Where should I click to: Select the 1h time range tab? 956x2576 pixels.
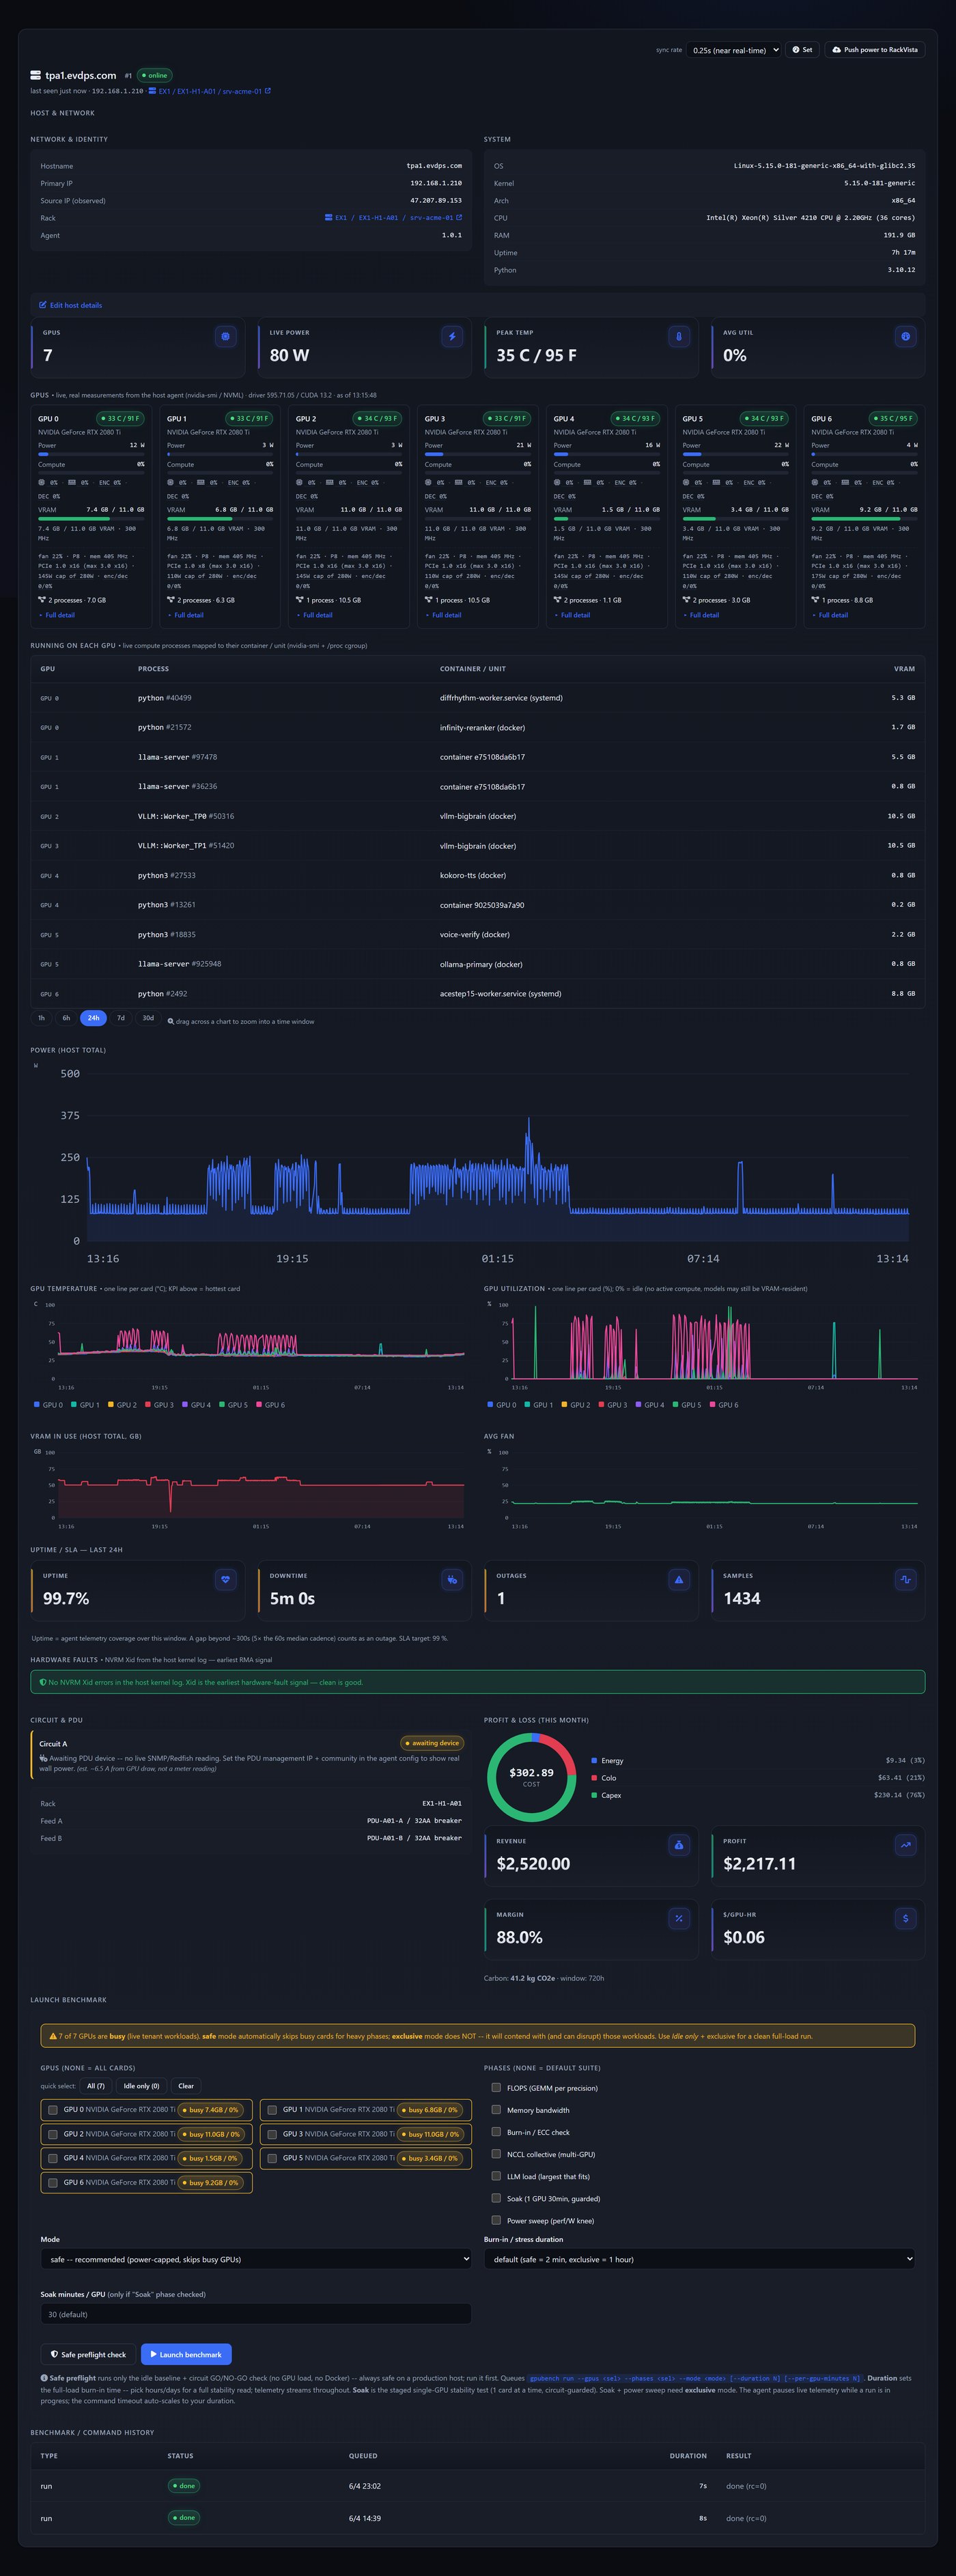pos(41,1018)
